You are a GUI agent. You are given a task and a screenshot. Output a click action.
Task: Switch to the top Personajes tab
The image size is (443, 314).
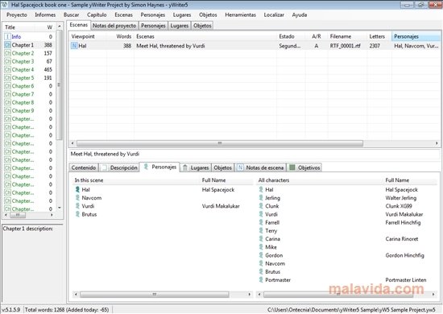click(153, 26)
